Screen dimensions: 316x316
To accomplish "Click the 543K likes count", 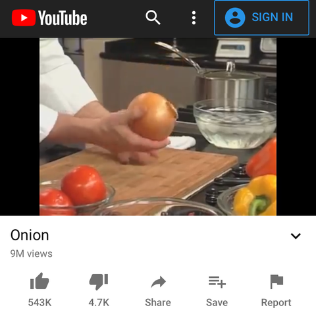I will click(39, 303).
